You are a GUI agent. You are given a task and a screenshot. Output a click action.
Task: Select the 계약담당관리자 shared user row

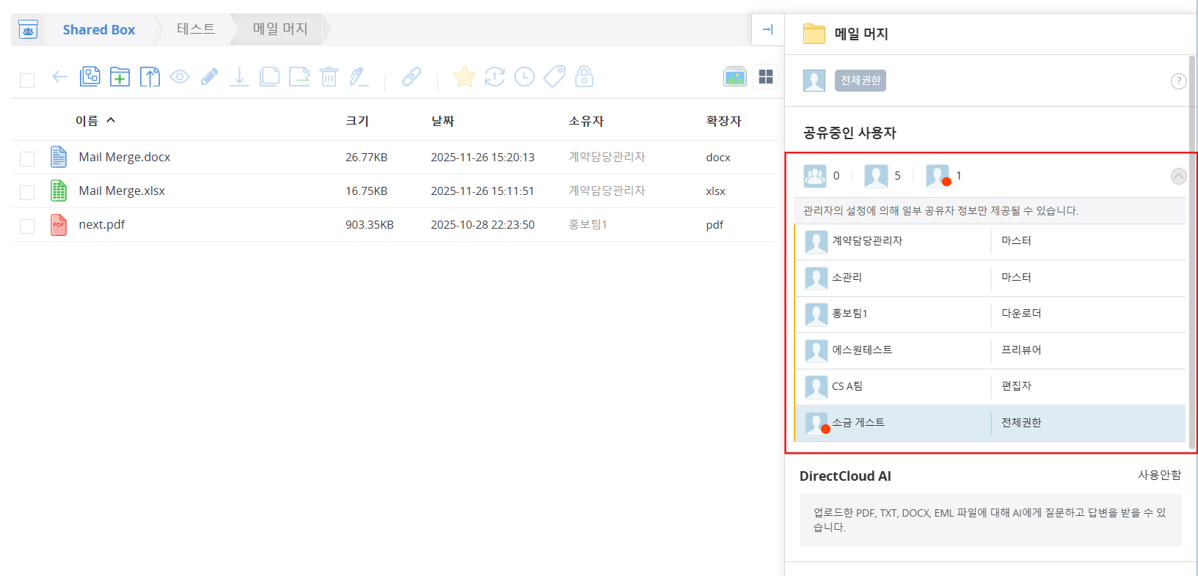pyautogui.click(x=990, y=241)
